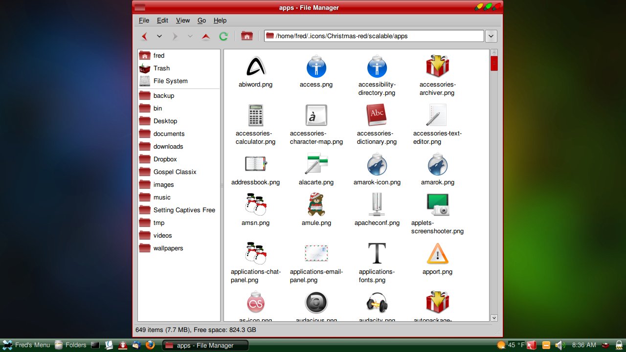Click the 8:36 AM clock
Image resolution: width=626 pixels, height=352 pixels.
point(584,345)
